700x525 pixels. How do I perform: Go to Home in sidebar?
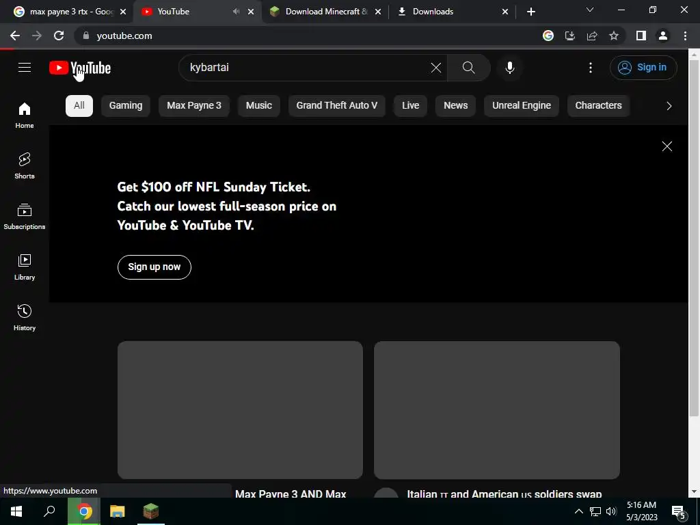[25, 115]
